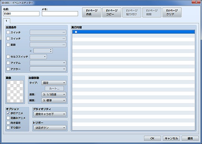Open the タイプ dropdown showing 固定

click(x=54, y=83)
